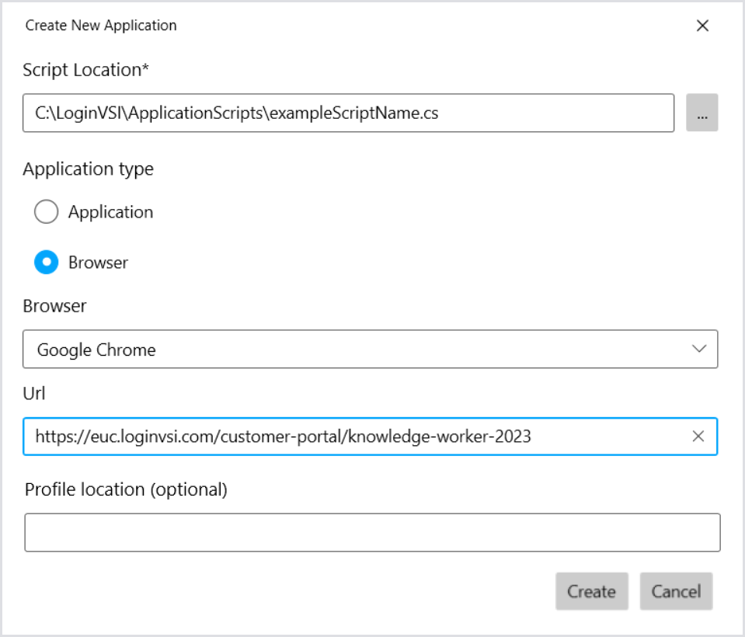Image resolution: width=745 pixels, height=637 pixels.
Task: Expand the Browser dropdown chevron arrow
Action: [698, 349]
